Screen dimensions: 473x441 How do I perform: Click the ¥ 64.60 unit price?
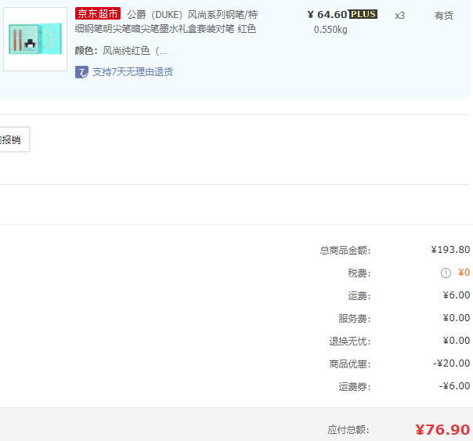pyautogui.click(x=327, y=14)
